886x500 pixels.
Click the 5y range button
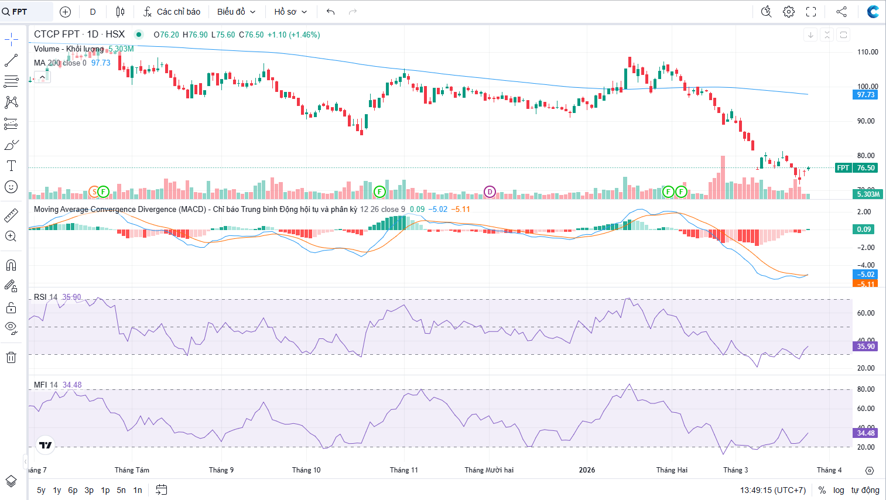pyautogui.click(x=41, y=490)
